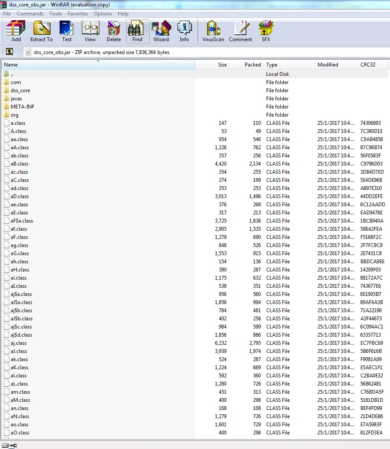Select the javax folder icon
390x449 pixels.
(x=6, y=99)
